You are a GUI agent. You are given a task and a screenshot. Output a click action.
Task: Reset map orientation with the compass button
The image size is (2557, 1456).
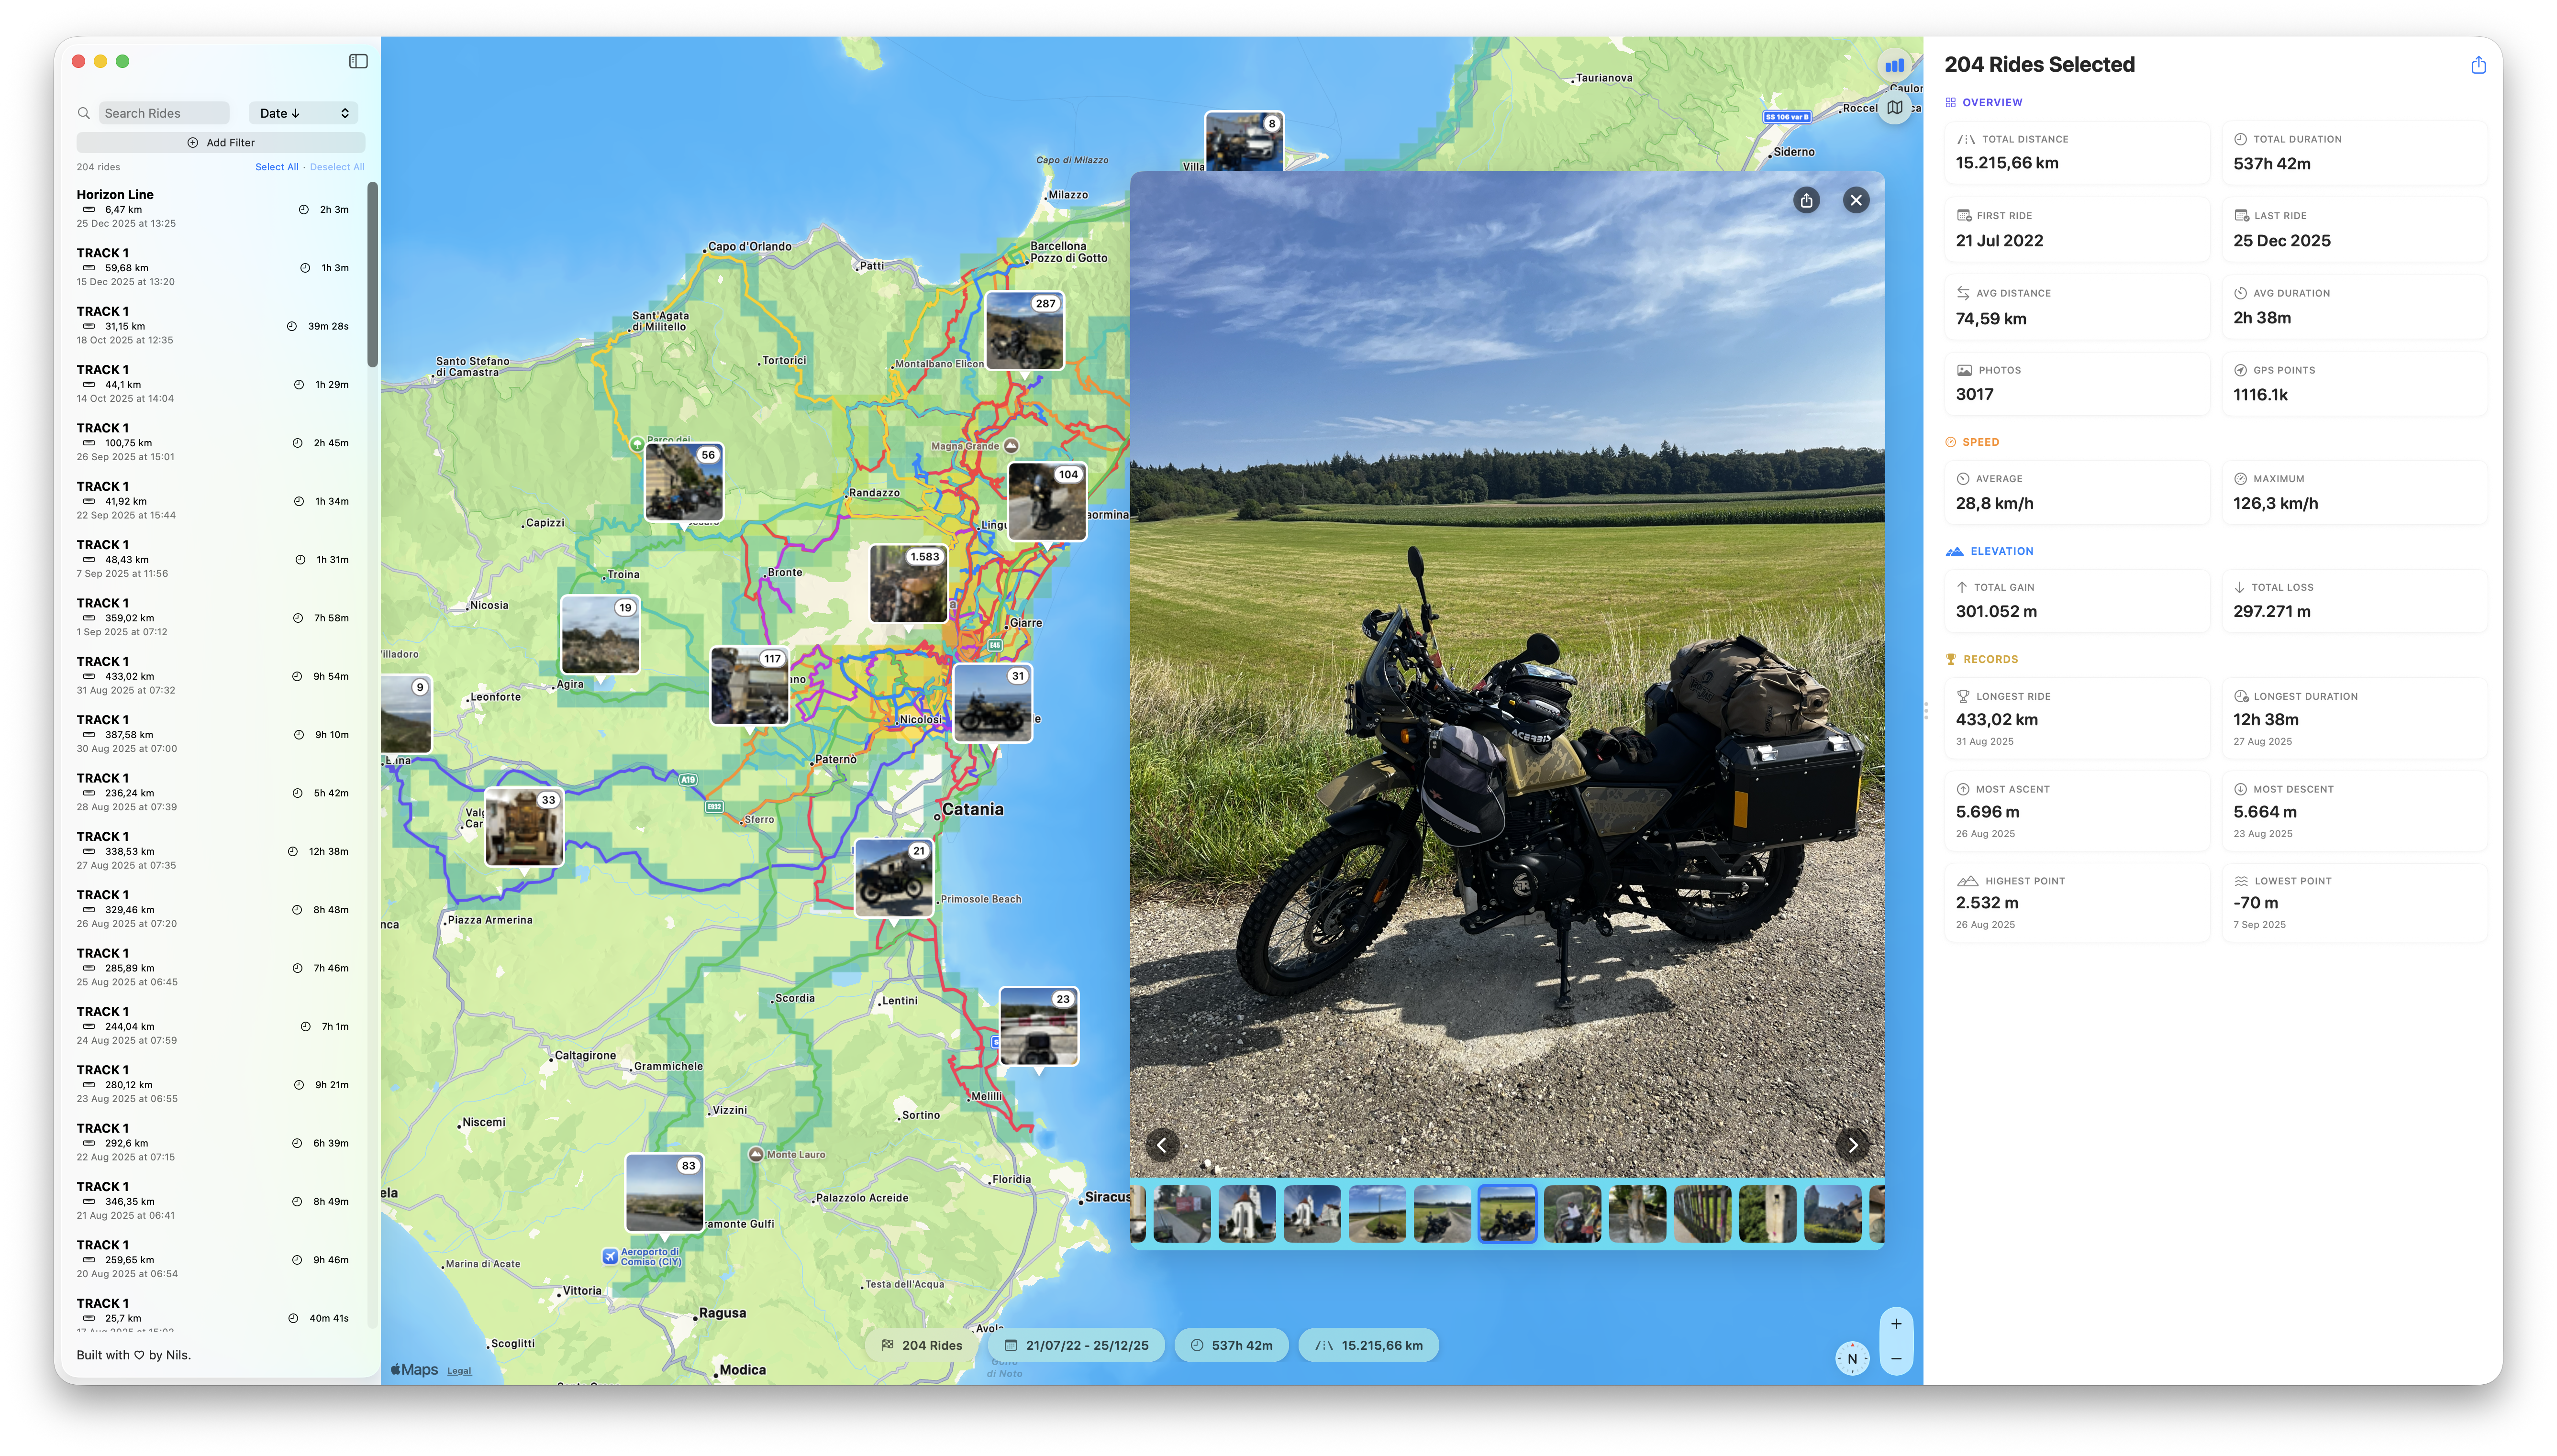click(x=1852, y=1358)
